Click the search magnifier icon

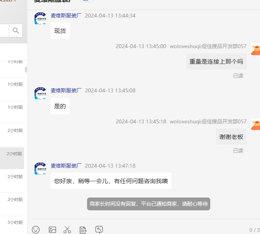pos(16,31)
